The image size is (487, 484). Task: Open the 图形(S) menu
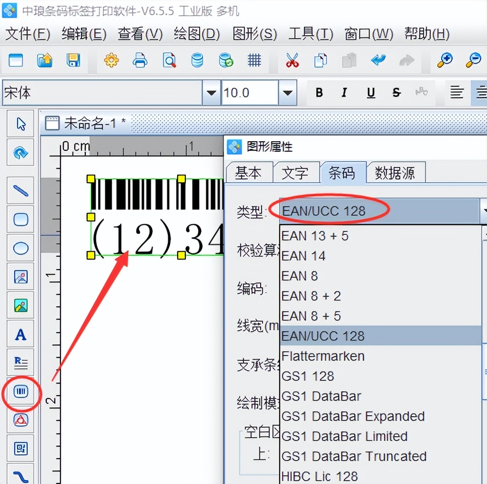pos(254,33)
